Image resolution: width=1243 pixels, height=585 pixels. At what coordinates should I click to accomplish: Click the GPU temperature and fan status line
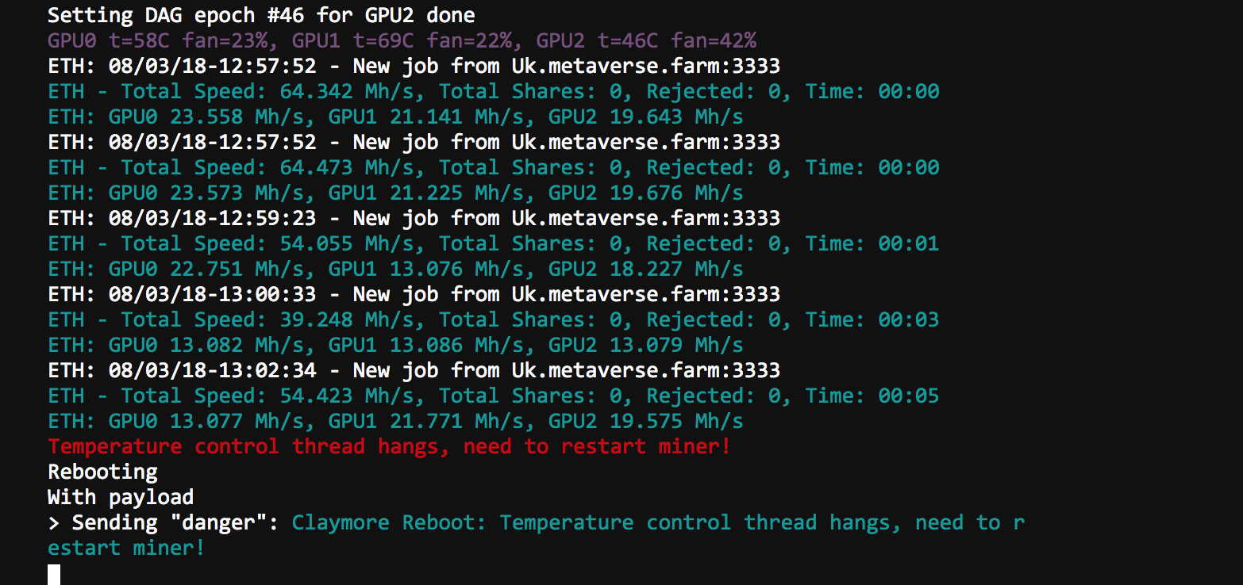pos(402,40)
